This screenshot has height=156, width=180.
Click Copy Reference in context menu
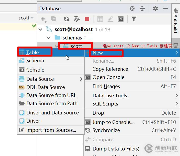click(132, 69)
